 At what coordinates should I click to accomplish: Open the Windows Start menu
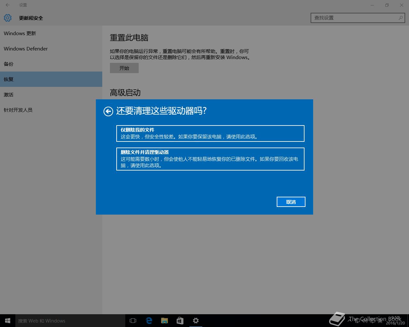tap(8, 321)
